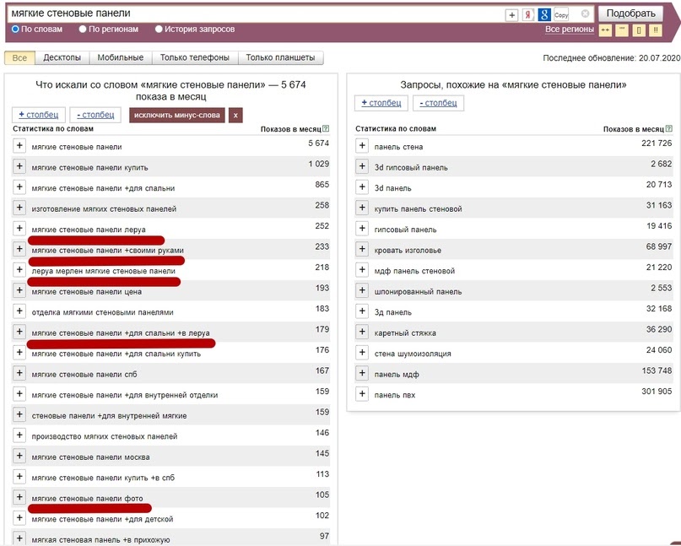Viewport: 681px width, 546px height.
Task: Click the '++' operator button
Action: (x=605, y=31)
